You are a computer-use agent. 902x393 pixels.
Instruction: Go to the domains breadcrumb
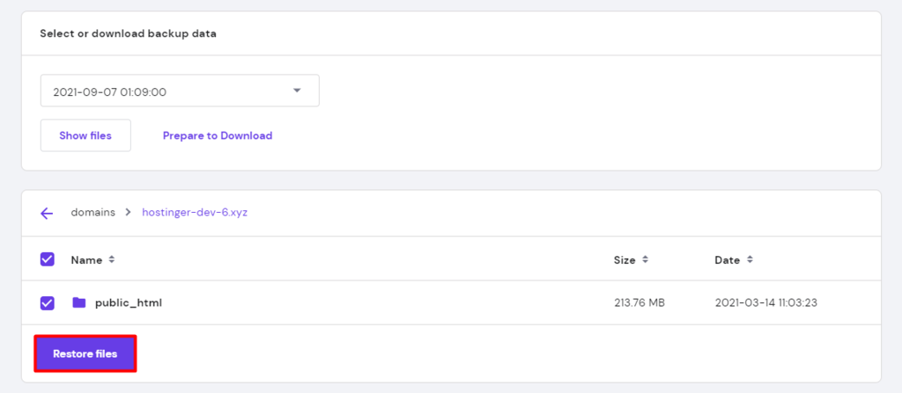click(92, 213)
